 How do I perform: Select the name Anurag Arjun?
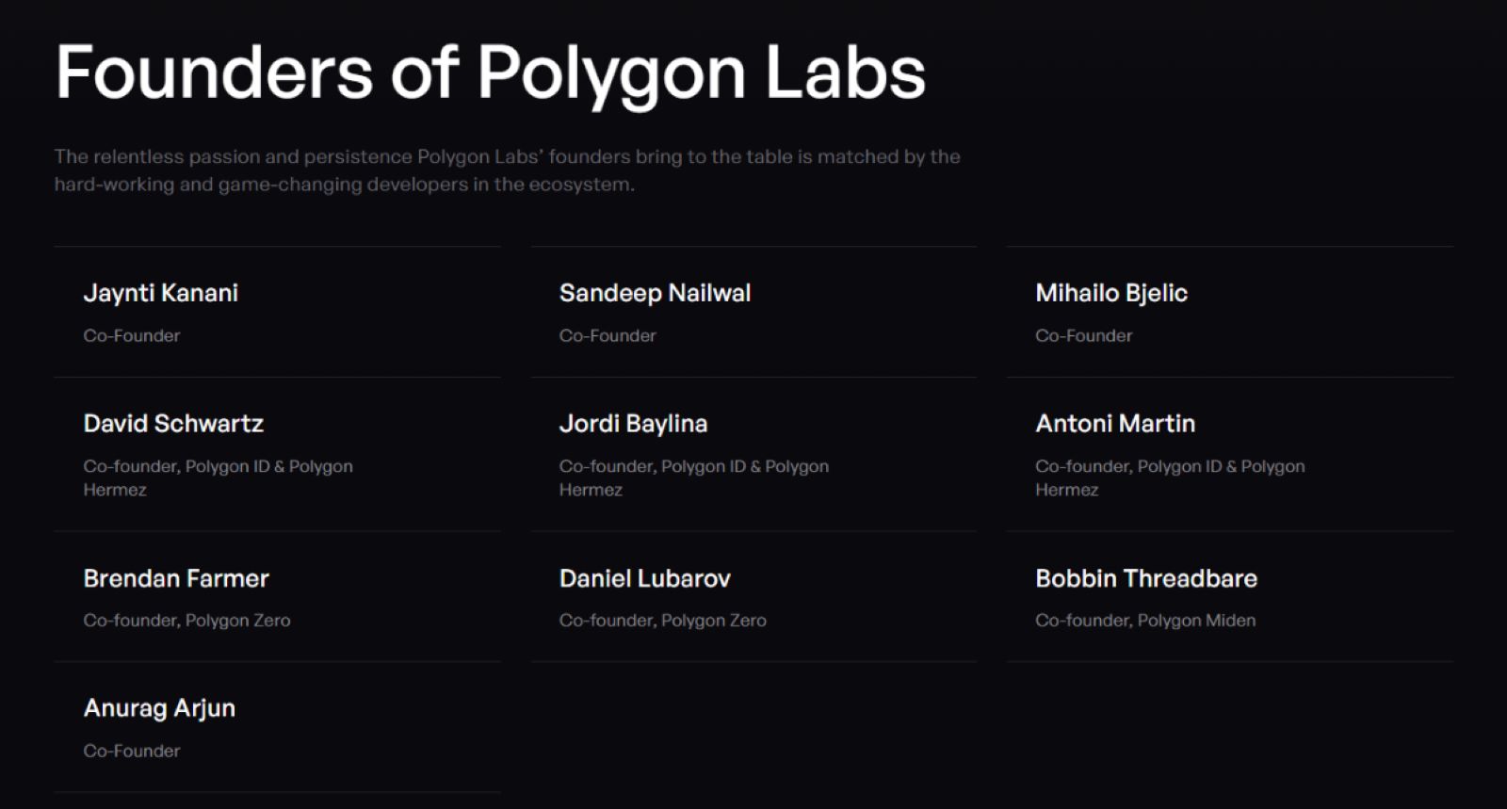pyautogui.click(x=159, y=709)
